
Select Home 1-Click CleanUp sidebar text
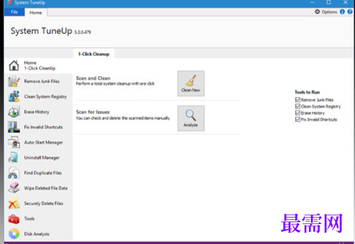pos(40,65)
